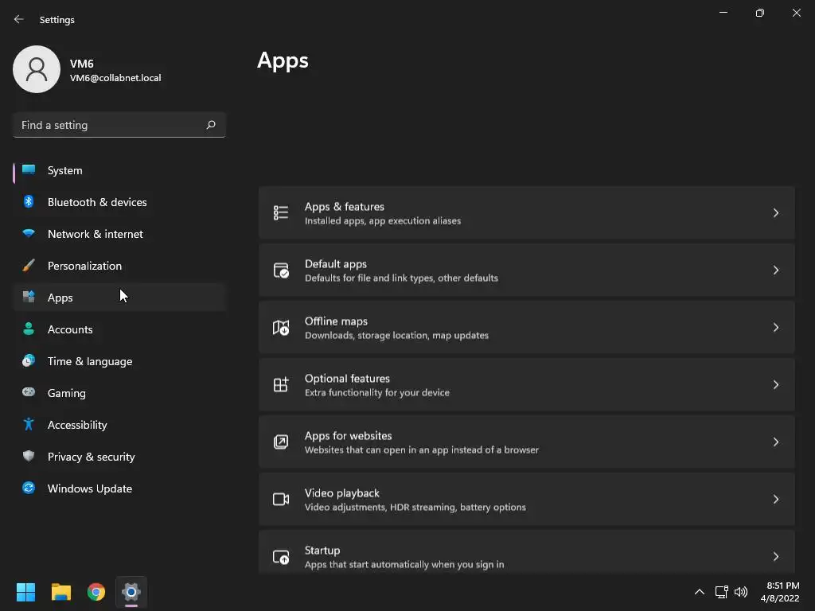Click the Accessibility figure icon
This screenshot has width=815, height=611.
(29, 425)
